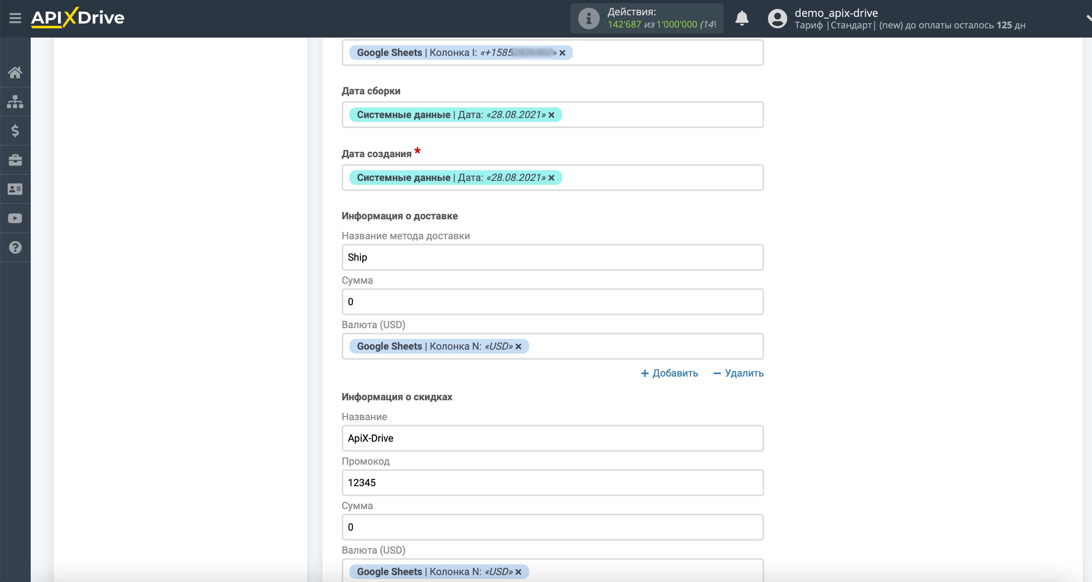Image resolution: width=1092 pixels, height=582 pixels.
Task: Click the actions counter 142'687
Action: pos(624,25)
